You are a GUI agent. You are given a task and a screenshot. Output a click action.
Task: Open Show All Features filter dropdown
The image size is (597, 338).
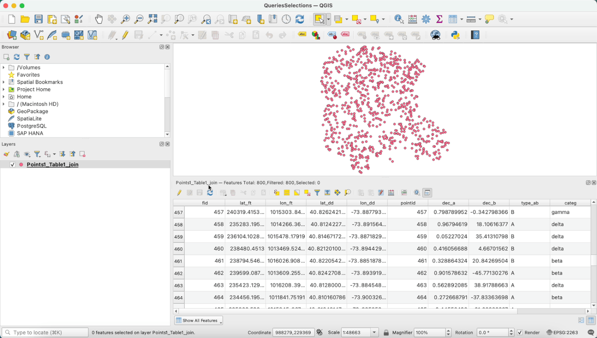198,320
